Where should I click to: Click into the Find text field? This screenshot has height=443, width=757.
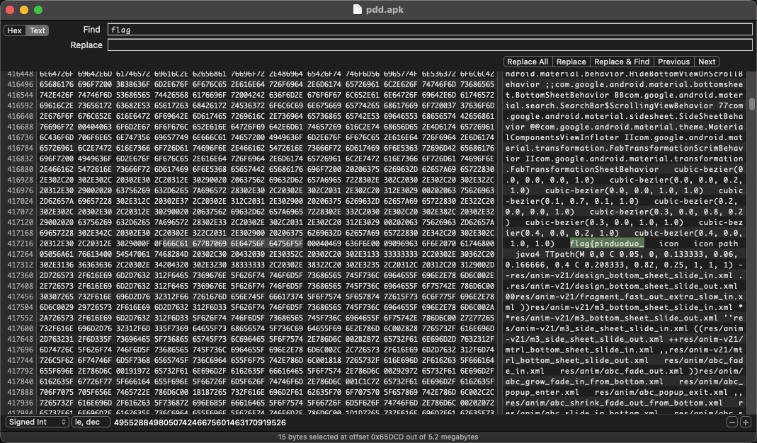tap(429, 30)
